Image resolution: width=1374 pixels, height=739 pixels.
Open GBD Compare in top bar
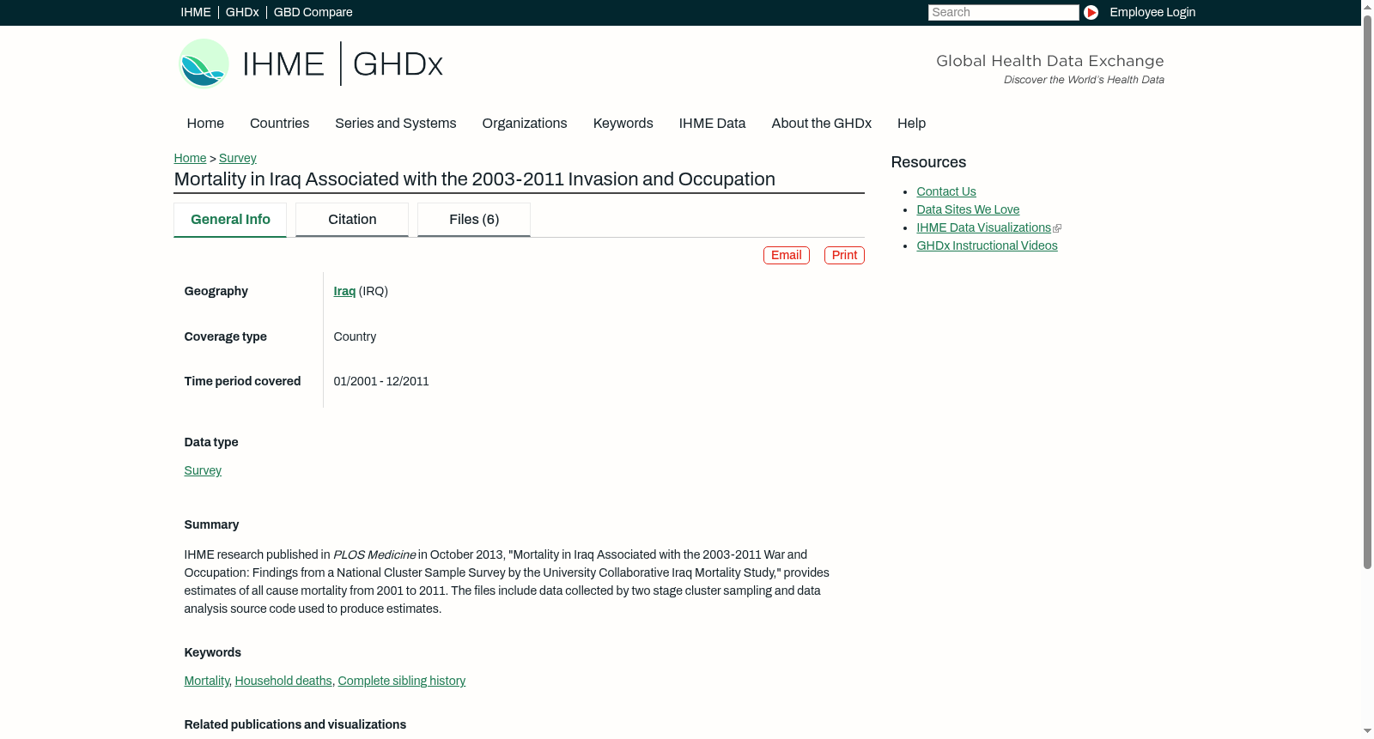pos(313,12)
